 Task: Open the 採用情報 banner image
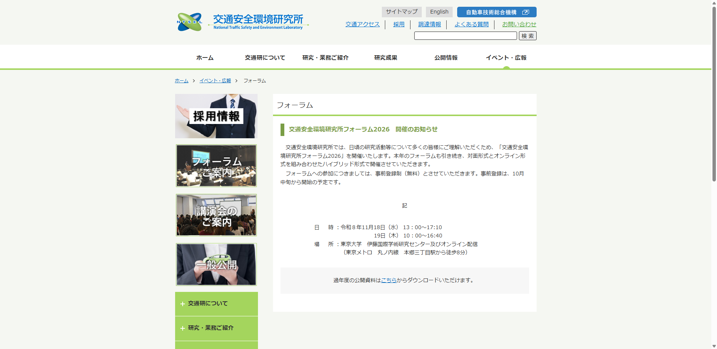[216, 116]
